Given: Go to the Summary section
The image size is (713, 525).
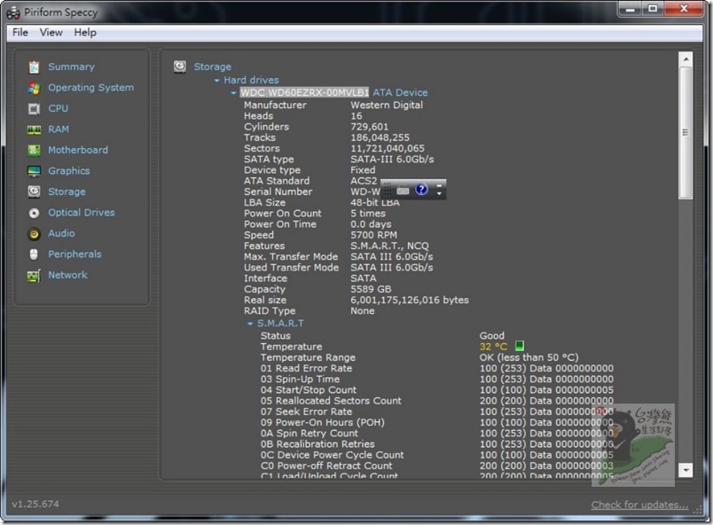Looking at the screenshot, I should click(72, 67).
